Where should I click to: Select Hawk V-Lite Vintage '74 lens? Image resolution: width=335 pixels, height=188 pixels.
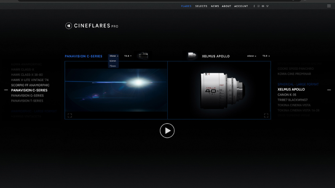[x=30, y=80]
